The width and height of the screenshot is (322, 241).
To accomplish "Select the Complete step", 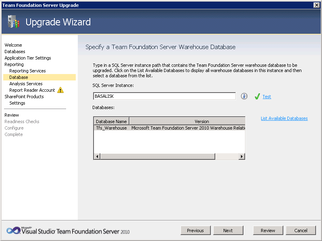I will (14, 134).
